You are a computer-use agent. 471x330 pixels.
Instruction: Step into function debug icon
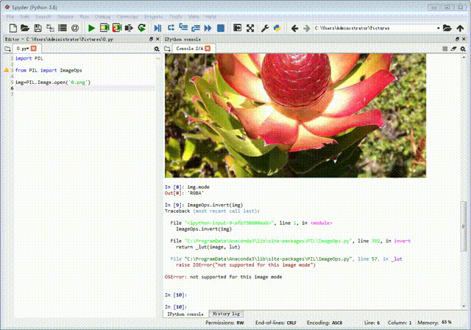[183, 28]
